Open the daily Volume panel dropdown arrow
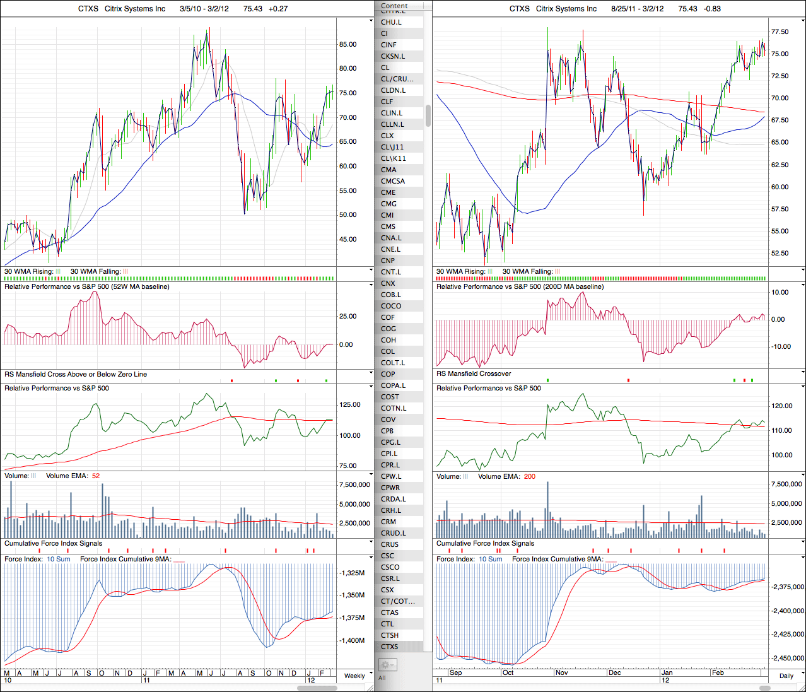The width and height of the screenshot is (806, 692). pos(802,475)
